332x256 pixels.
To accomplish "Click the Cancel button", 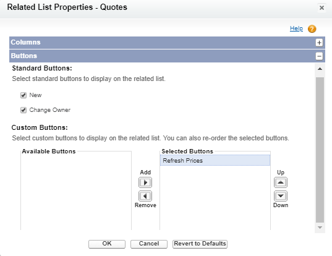I will (x=149, y=244).
